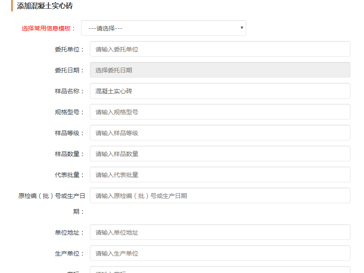Click the 委托日期 label

[x=69, y=70]
